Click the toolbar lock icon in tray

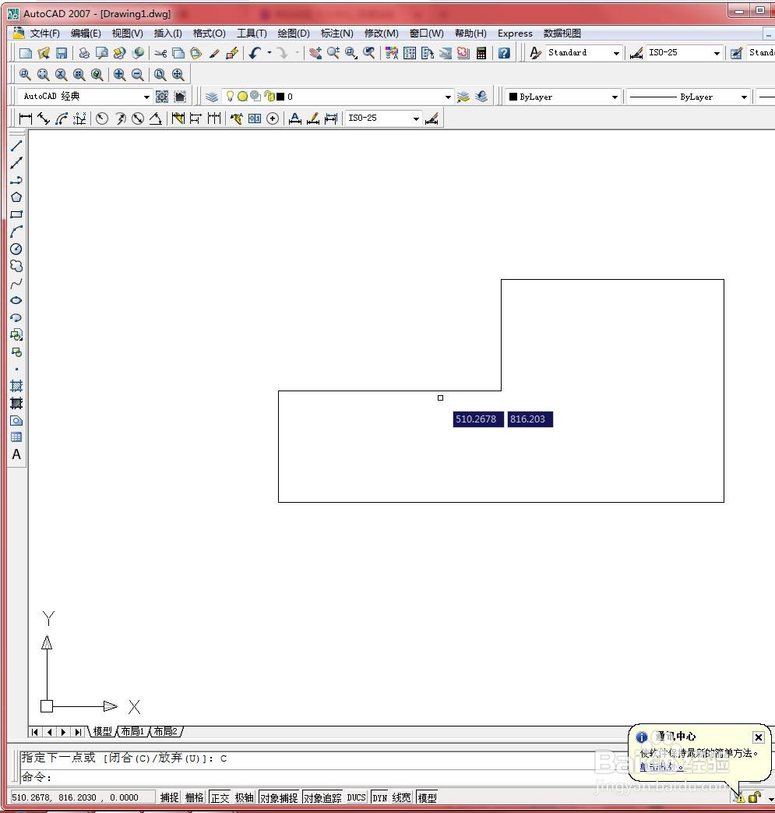(x=754, y=797)
